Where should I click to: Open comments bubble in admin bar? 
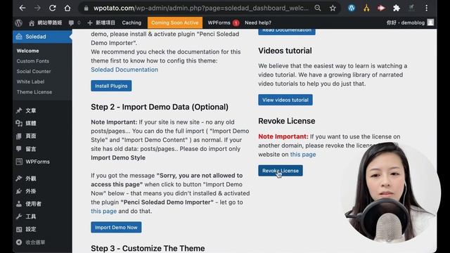tap(75, 22)
